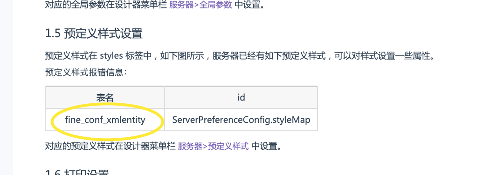Select the id table header cell
This screenshot has height=175, width=483.
tap(241, 97)
